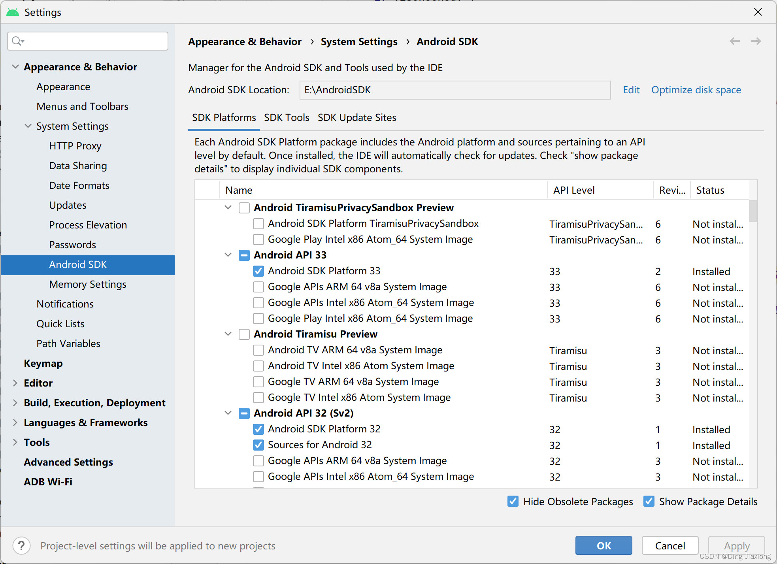Open Passwords settings page
This screenshot has height=564, width=777.
(x=72, y=245)
